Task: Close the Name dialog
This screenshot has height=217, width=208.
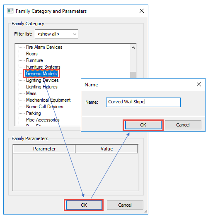Action: pos(199,84)
